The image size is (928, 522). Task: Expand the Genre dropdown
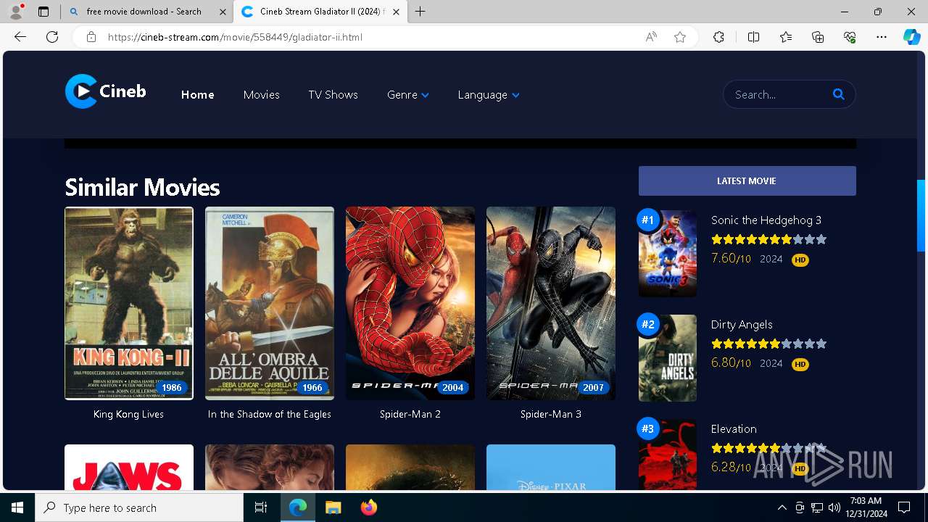tap(408, 95)
